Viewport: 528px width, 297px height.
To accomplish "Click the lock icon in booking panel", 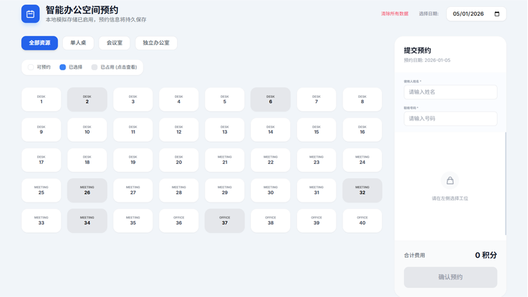I will (450, 181).
